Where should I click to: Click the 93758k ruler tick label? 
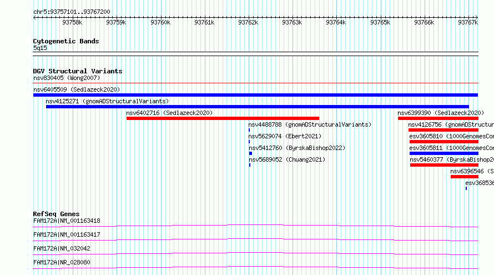coord(72,22)
